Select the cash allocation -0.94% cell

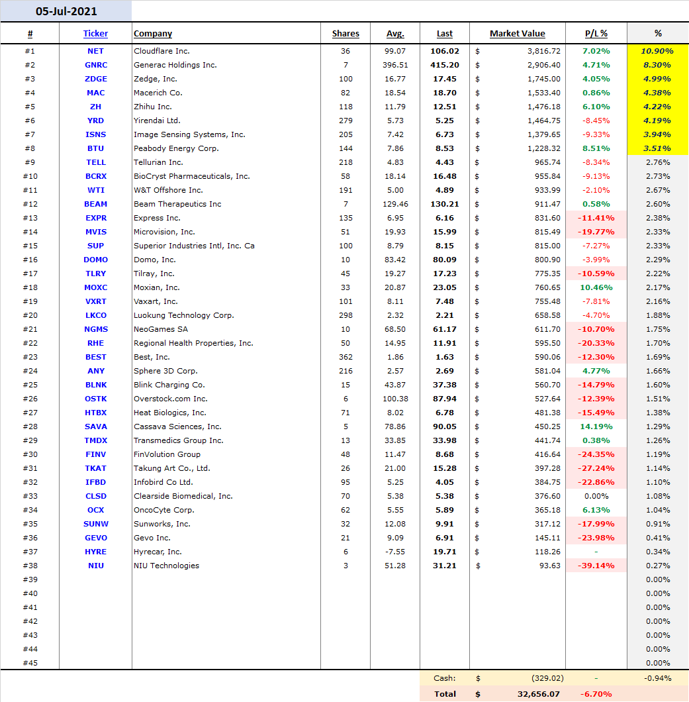click(657, 677)
